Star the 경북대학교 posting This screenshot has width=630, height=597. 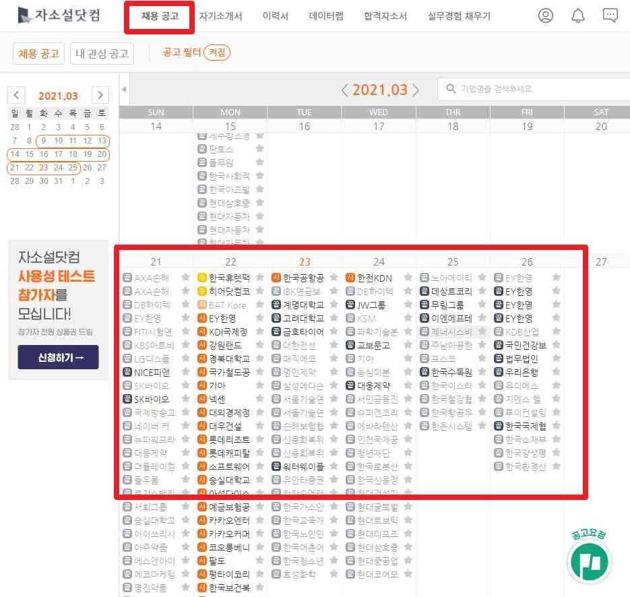point(259,358)
